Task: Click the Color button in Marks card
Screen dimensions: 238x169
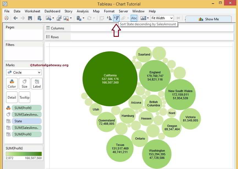Action: pos(12,84)
